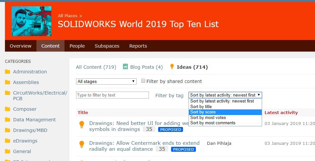Open the General category

click(22, 151)
